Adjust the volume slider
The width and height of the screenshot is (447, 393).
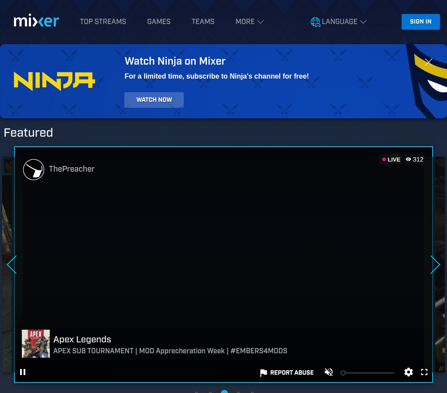pyautogui.click(x=368, y=373)
